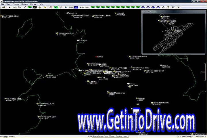Screen dimensions: 207x138
Task: Click the airplane aircraft view icon
Action: coord(24,7)
